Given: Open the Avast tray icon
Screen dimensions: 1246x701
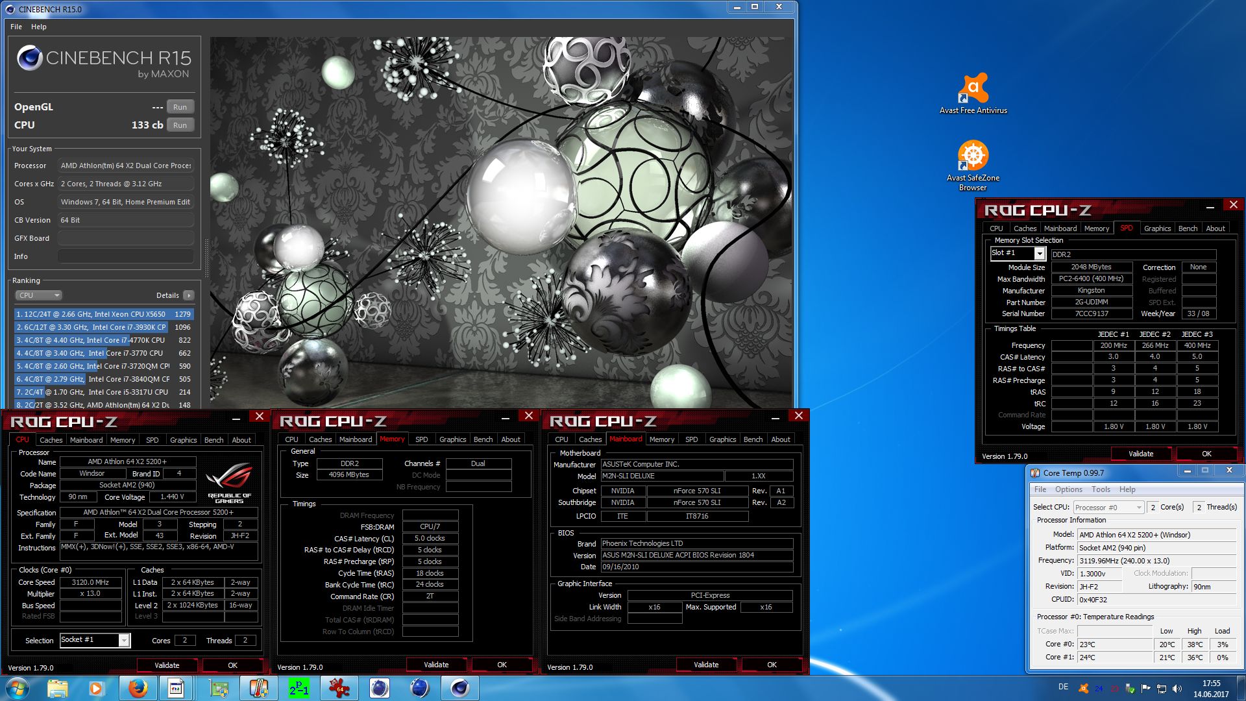Looking at the screenshot, I should tap(1083, 689).
